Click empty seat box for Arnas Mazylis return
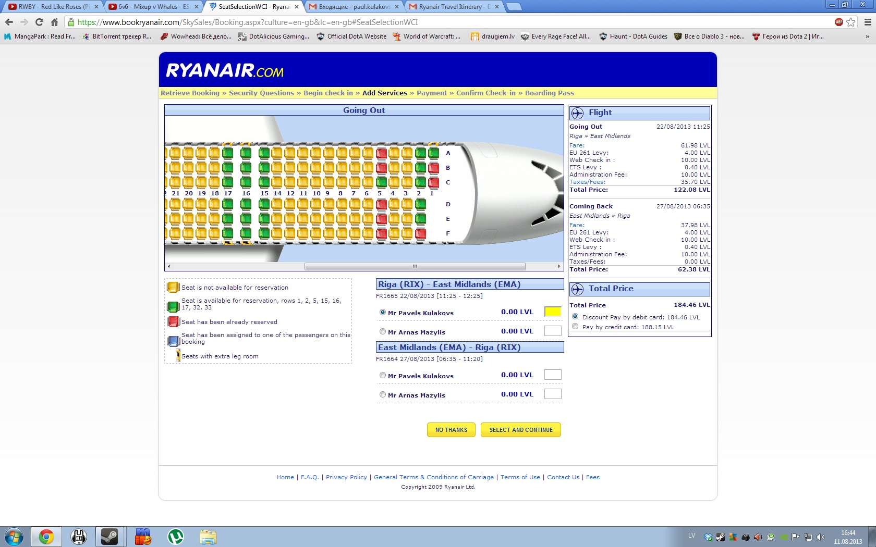Image resolution: width=876 pixels, height=547 pixels. point(553,394)
